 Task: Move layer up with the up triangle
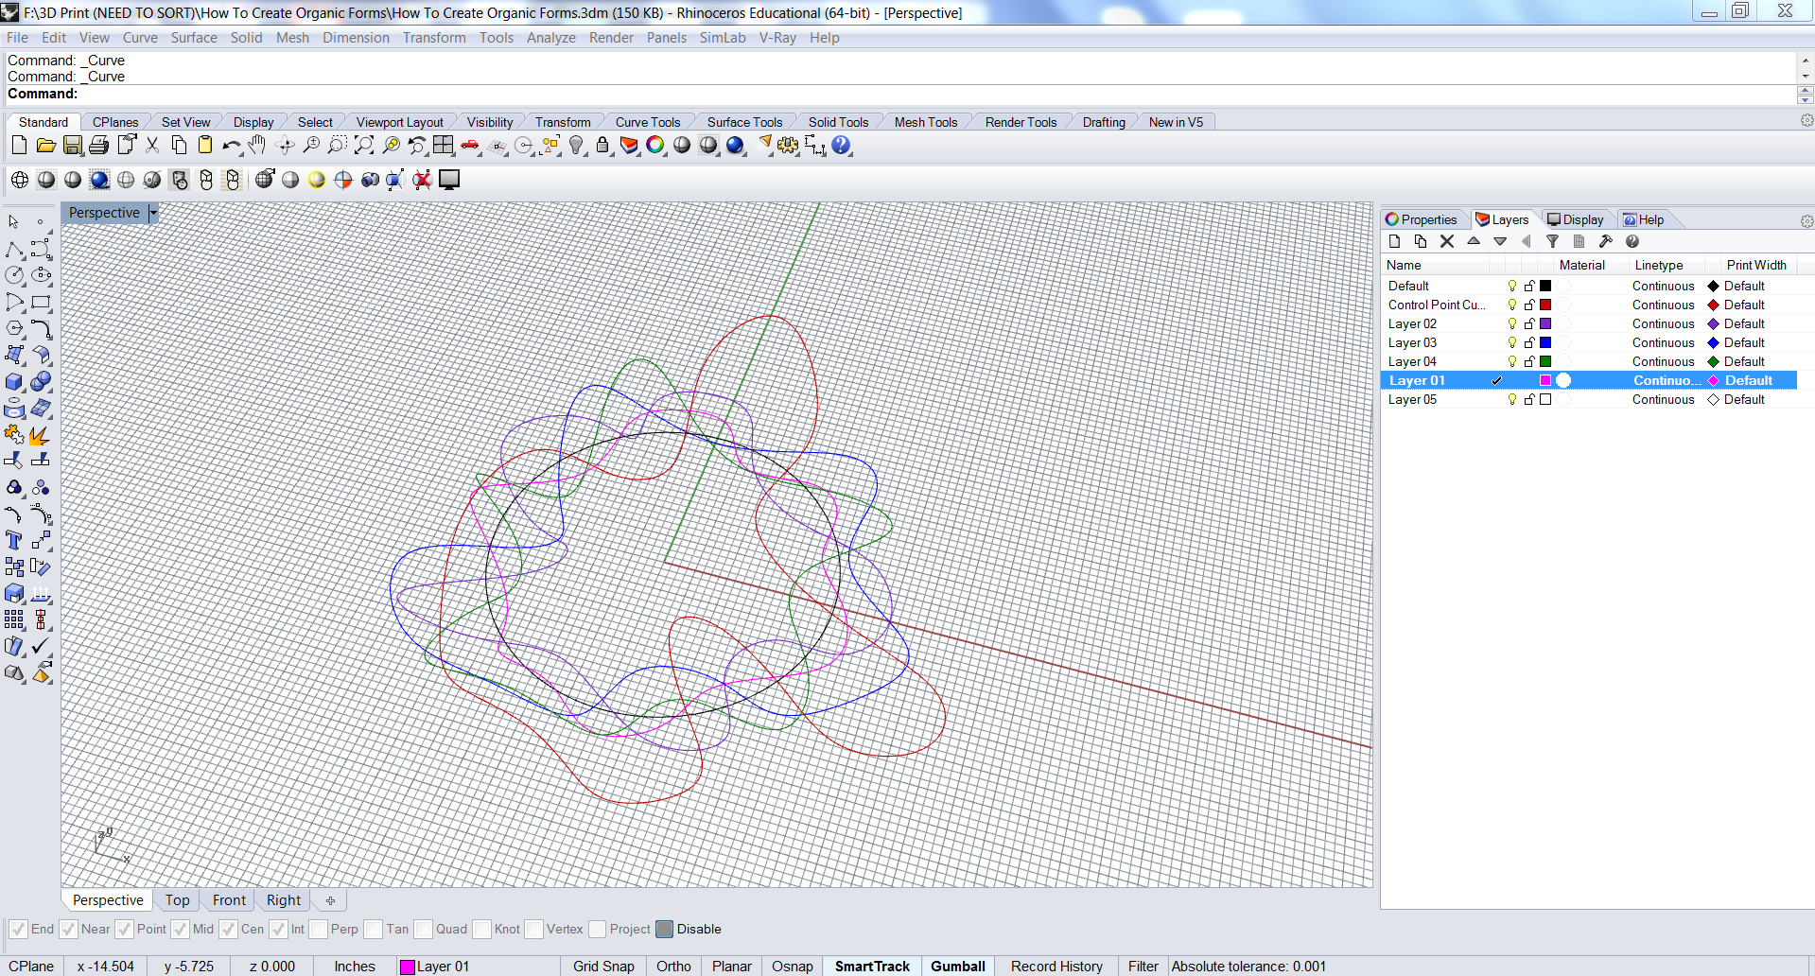pyautogui.click(x=1474, y=242)
